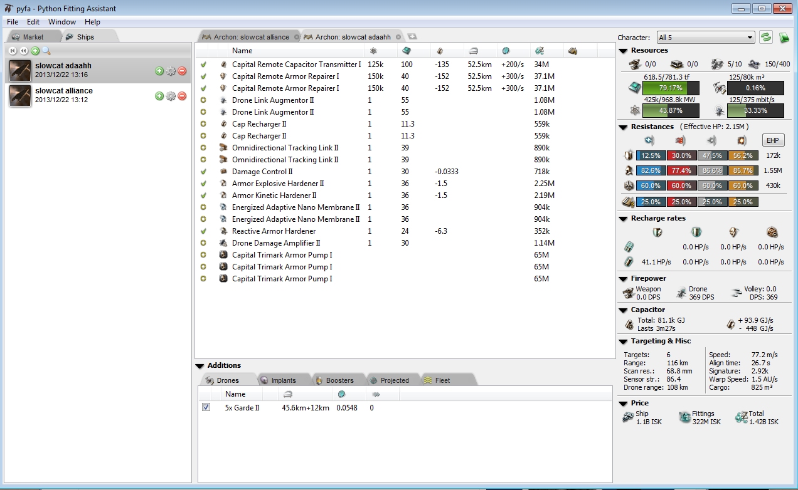Toggle state of first Drone Link Augmentor II
This screenshot has height=490, width=798.
(203, 100)
